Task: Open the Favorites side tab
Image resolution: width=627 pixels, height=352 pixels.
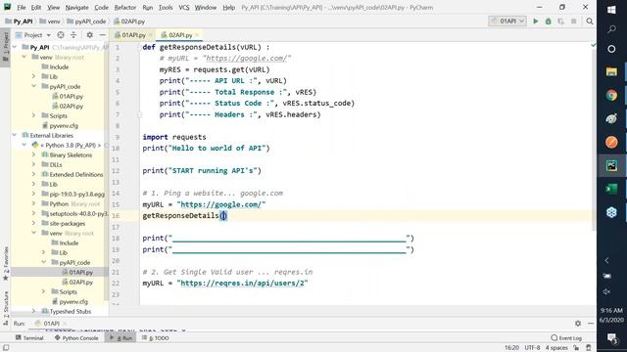Action: pos(6,263)
